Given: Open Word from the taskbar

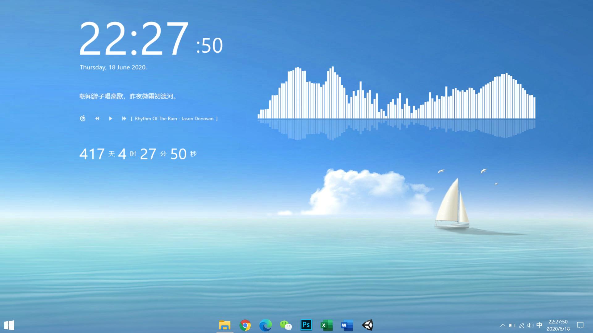Looking at the screenshot, I should point(347,325).
